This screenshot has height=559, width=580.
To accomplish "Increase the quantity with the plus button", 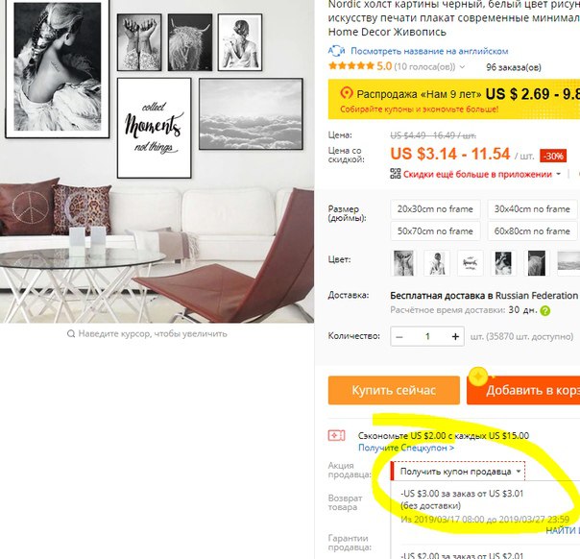I will pos(455,337).
